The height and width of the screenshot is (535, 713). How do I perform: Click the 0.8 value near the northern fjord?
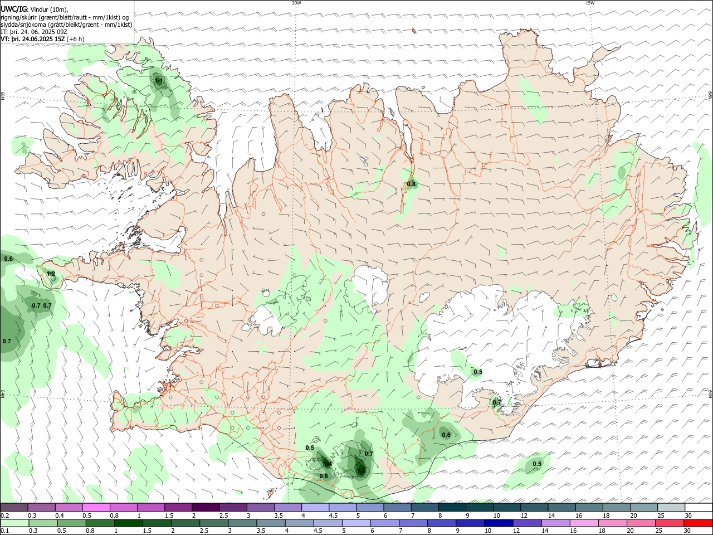point(411,184)
